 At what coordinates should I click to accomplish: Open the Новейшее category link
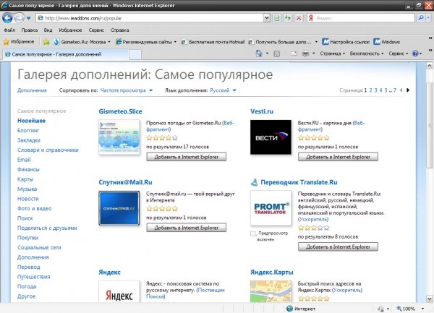click(31, 121)
